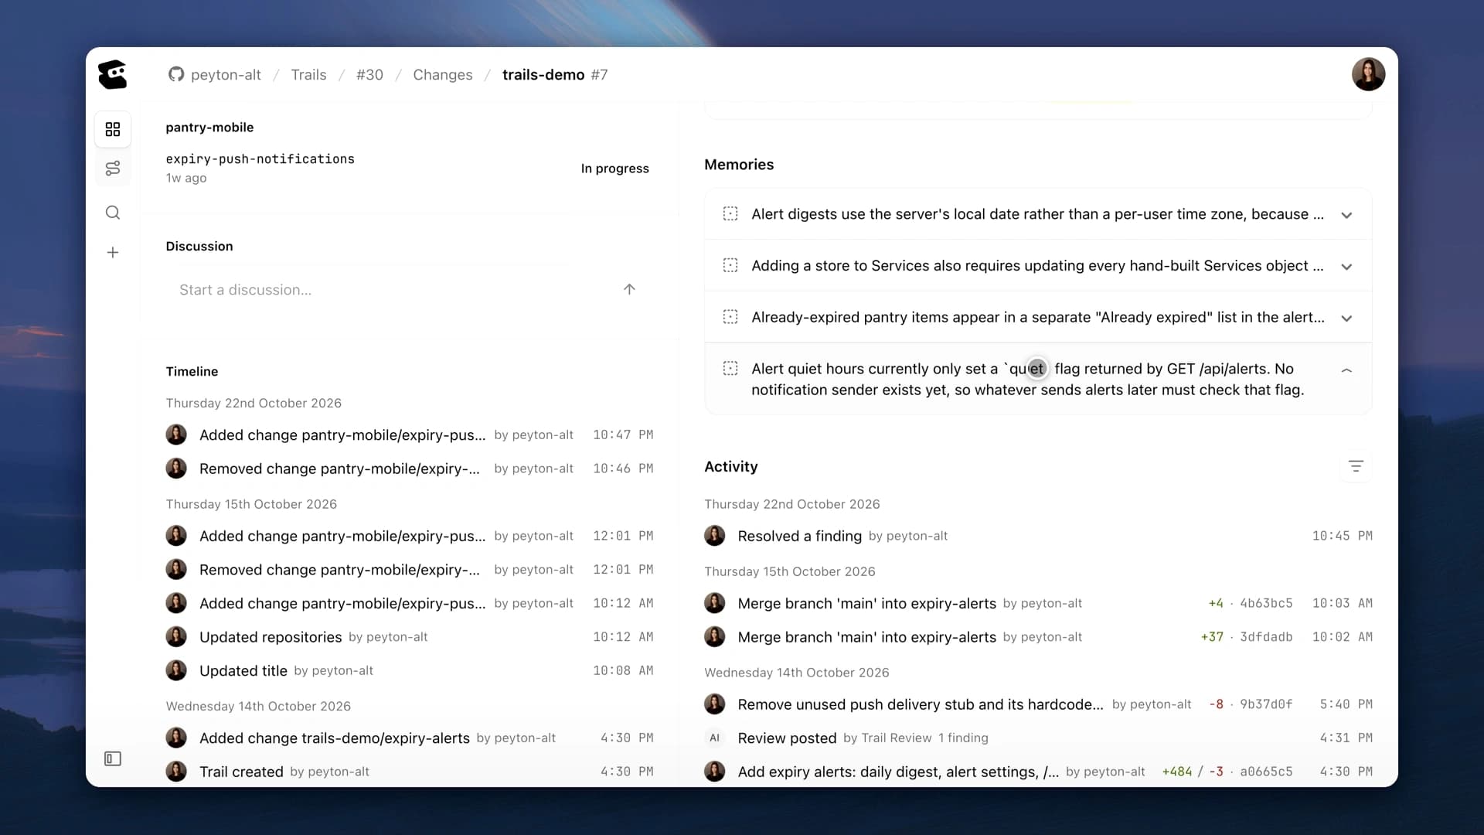
Task: Open the search magnifier in sidebar
Action: coord(113,213)
